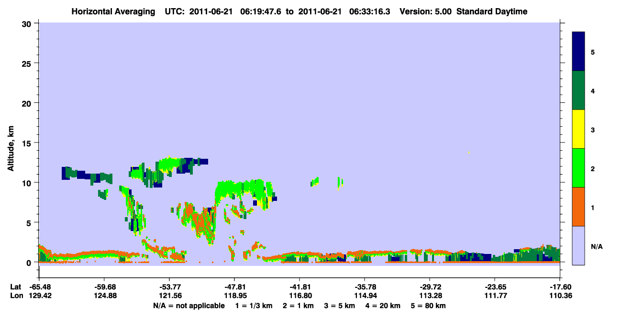Click the colorbar label '4'
Screen dimensions: 622x319
[x=592, y=90]
